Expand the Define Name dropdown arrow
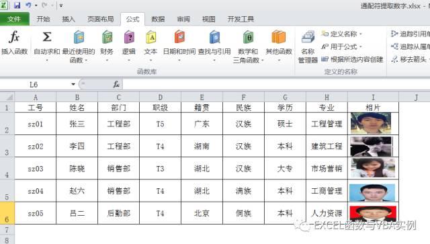This screenshot has height=244, width=430. pyautogui.click(x=361, y=34)
